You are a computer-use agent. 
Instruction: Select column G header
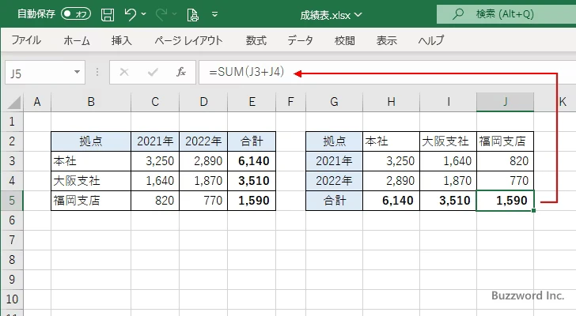click(334, 102)
